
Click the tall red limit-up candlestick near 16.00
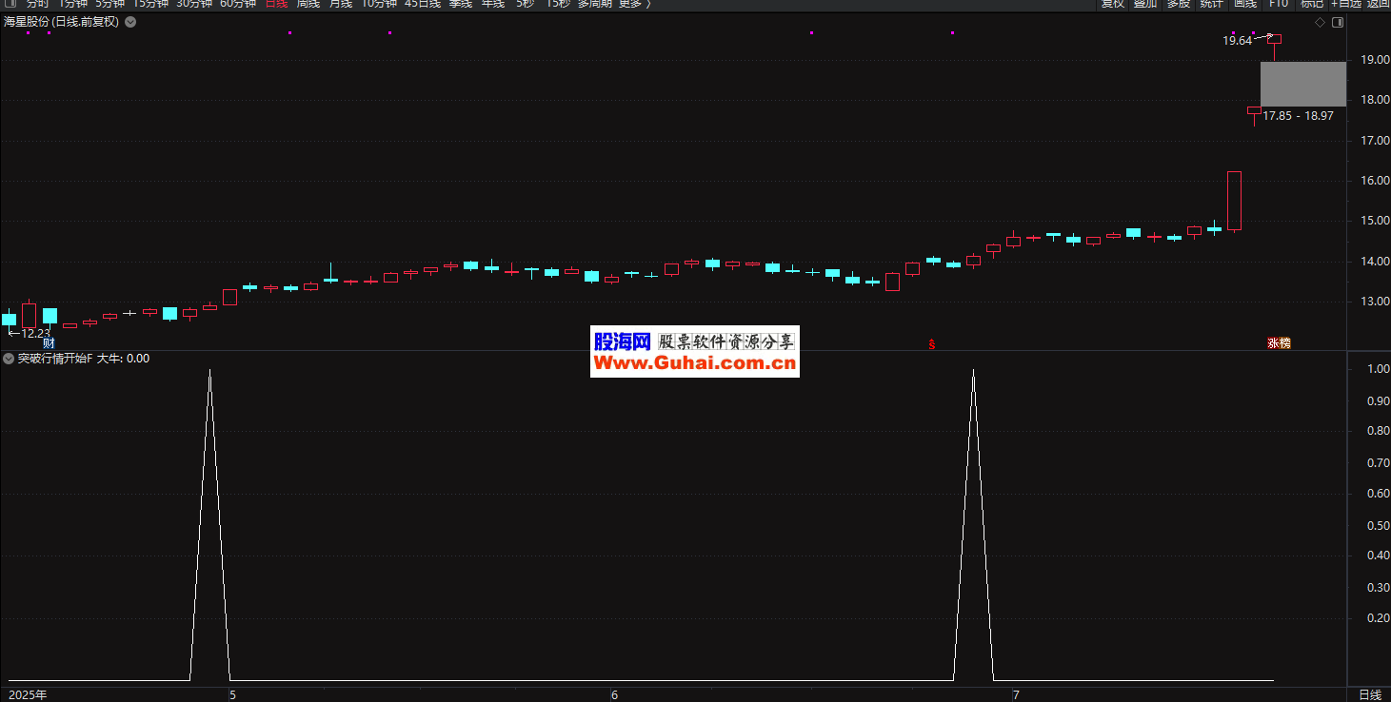pyautogui.click(x=1234, y=201)
